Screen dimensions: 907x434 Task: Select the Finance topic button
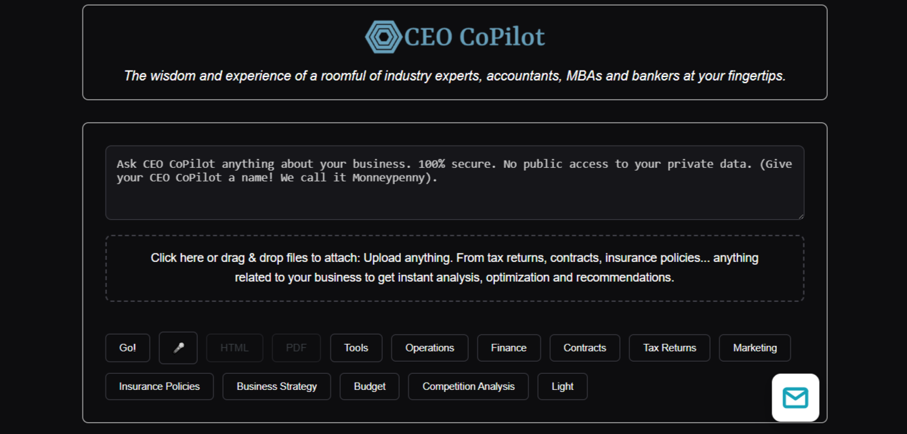[x=509, y=348]
